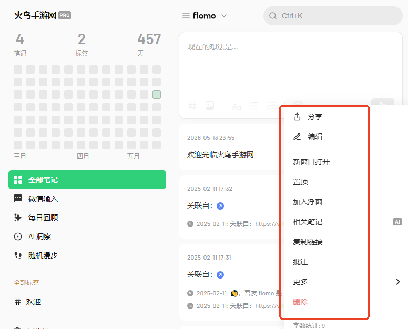
Task: Click the timestamp 2025-02-11 17:32
Action: coord(210,189)
